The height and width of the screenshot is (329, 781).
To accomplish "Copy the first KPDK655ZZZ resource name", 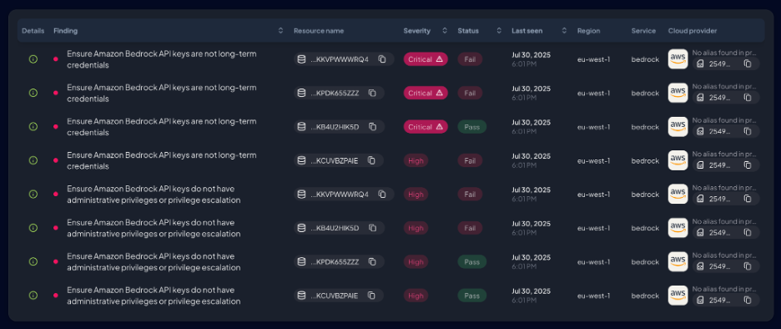I will (372, 94).
